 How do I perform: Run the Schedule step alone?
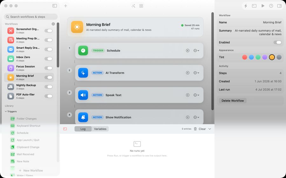click(187, 51)
